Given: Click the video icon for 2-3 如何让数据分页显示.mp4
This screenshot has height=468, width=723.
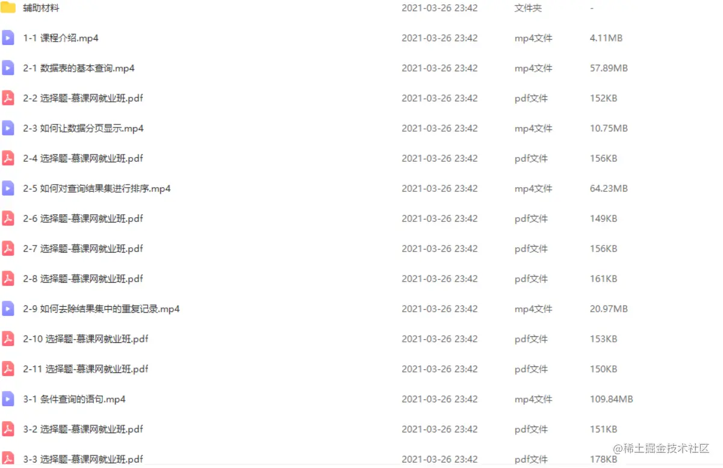Looking at the screenshot, I should click(x=8, y=128).
